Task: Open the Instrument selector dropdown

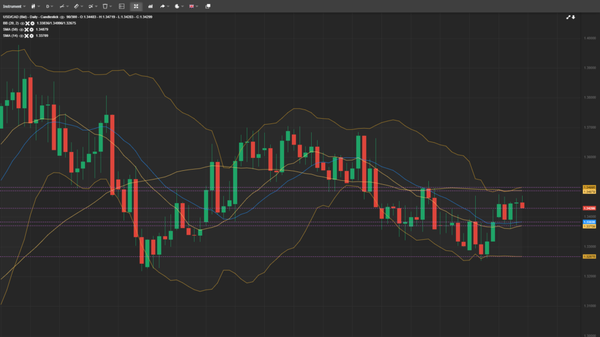Action: [x=15, y=6]
